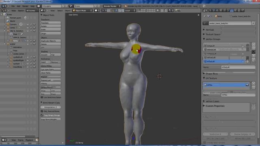Click the 3D view editor type icon
Viewport: 260px width, 146px height.
click(43, 11)
